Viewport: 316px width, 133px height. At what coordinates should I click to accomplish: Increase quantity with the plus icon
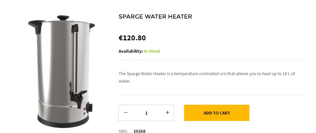(167, 113)
